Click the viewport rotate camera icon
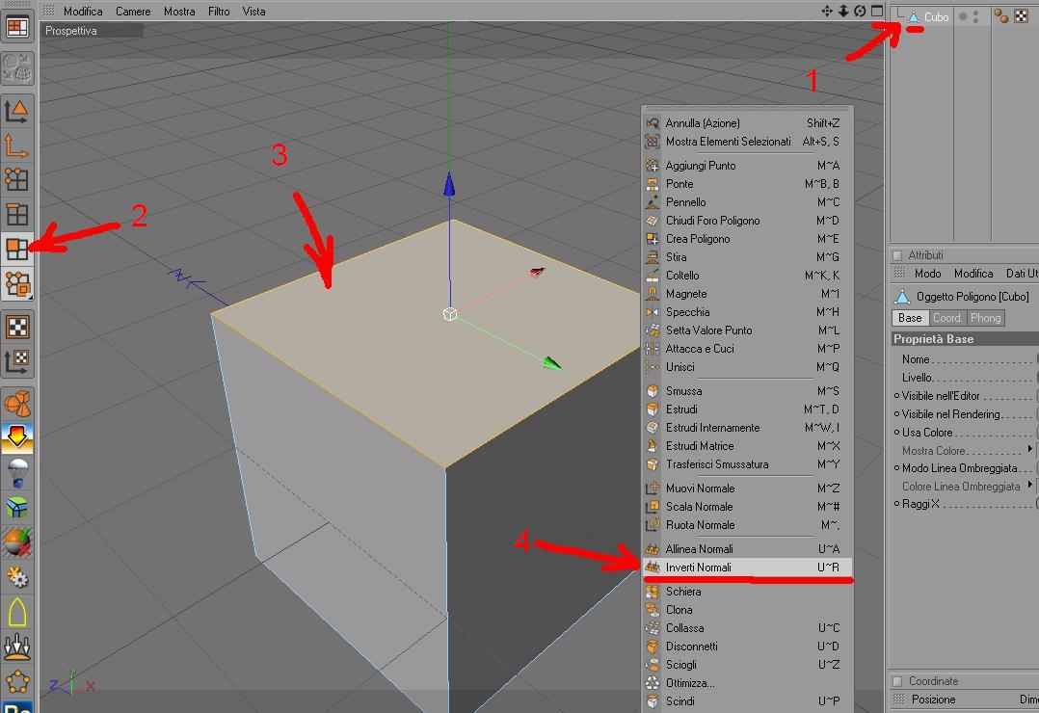The width and height of the screenshot is (1039, 713). (860, 11)
